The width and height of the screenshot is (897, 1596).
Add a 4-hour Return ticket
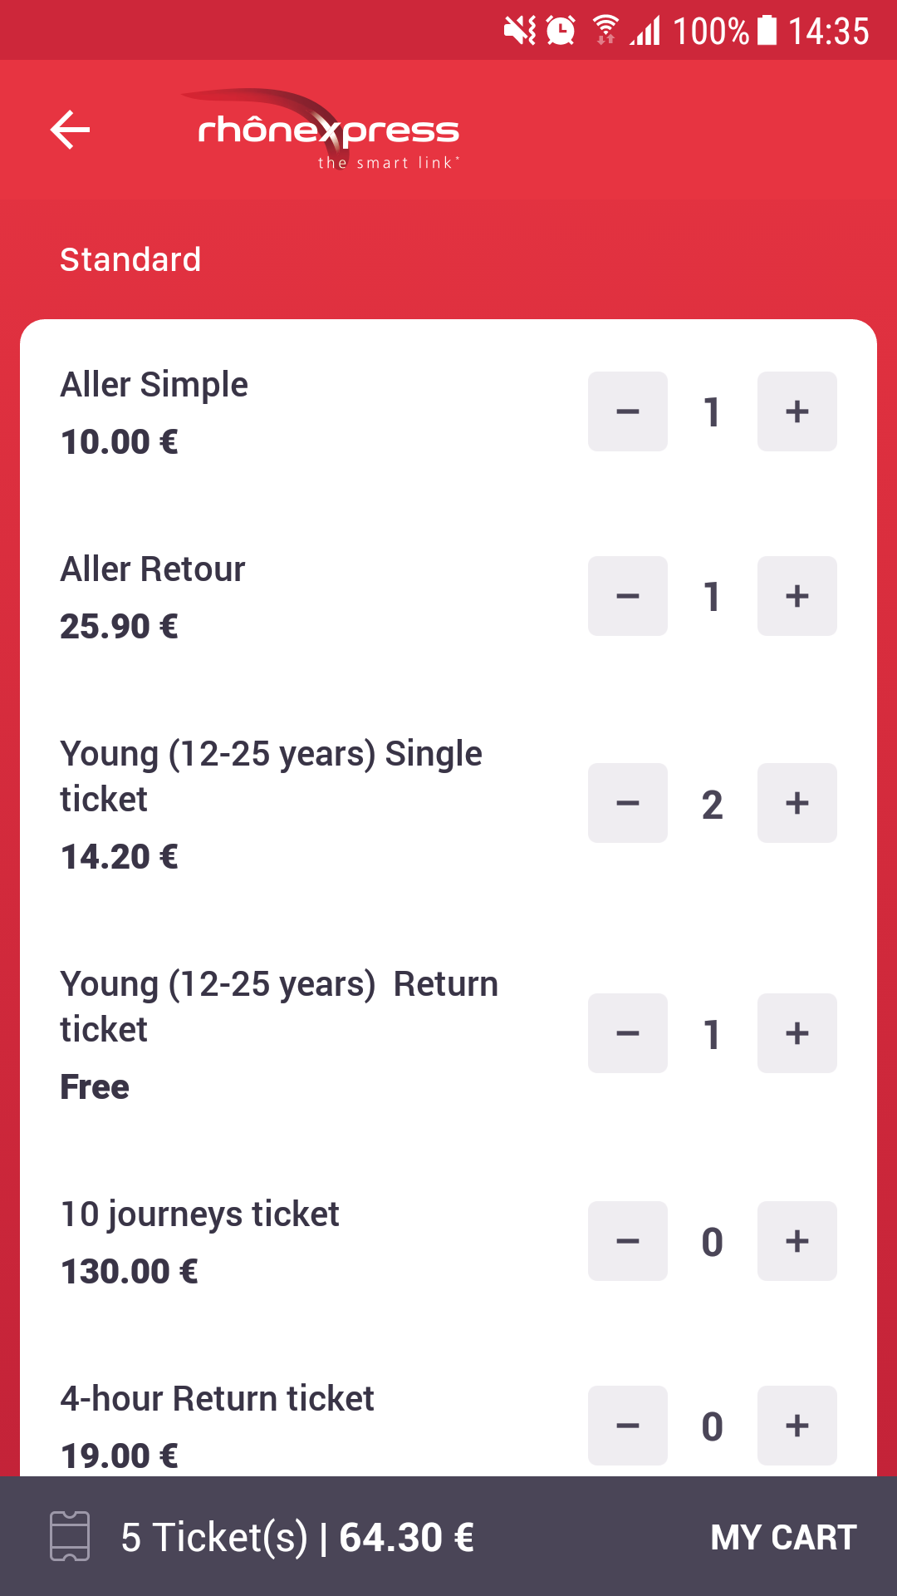pos(797,1426)
